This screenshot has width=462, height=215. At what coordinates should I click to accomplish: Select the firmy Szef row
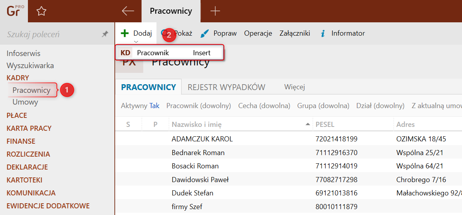tap(289, 207)
